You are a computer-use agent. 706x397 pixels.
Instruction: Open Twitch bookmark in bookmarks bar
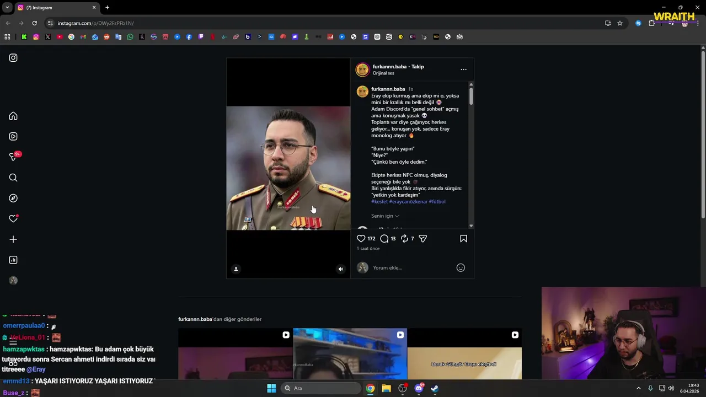click(x=201, y=37)
